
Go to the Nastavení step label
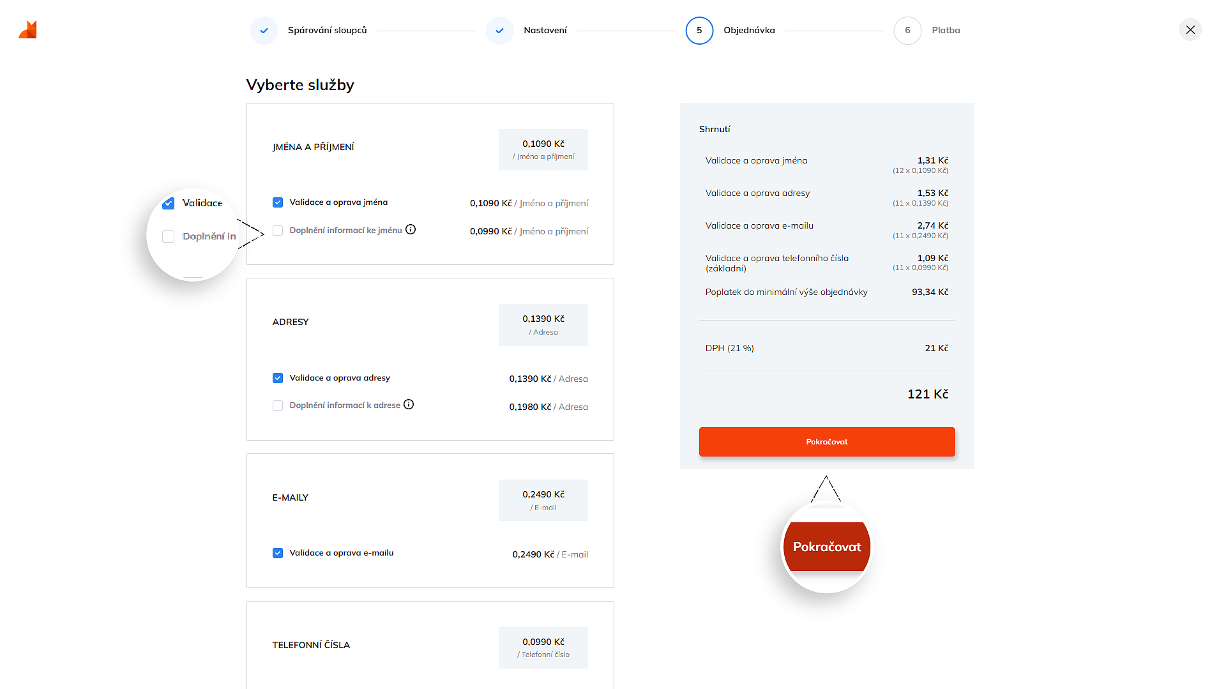[545, 31]
